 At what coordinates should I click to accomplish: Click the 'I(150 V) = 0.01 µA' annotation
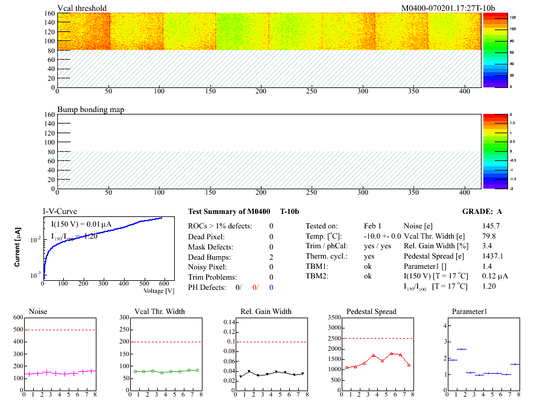(81, 224)
